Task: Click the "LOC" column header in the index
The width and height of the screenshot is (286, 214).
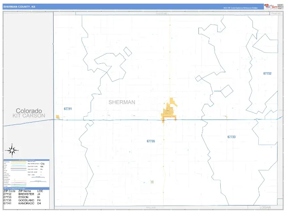Action: coord(40,191)
